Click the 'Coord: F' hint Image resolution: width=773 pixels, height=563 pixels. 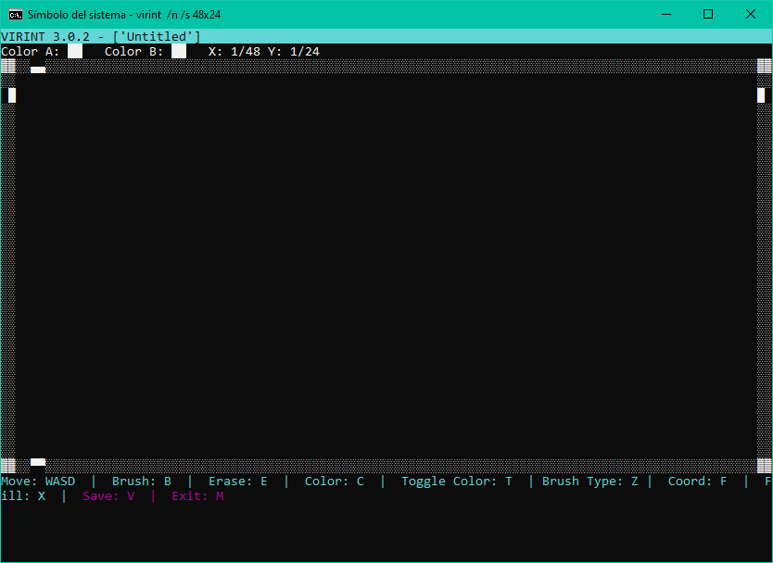tap(698, 482)
